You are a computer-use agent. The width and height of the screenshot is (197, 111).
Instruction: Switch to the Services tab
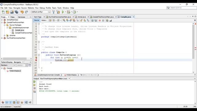22,17
